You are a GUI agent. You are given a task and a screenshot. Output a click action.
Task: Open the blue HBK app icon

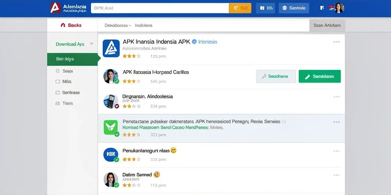point(111,155)
